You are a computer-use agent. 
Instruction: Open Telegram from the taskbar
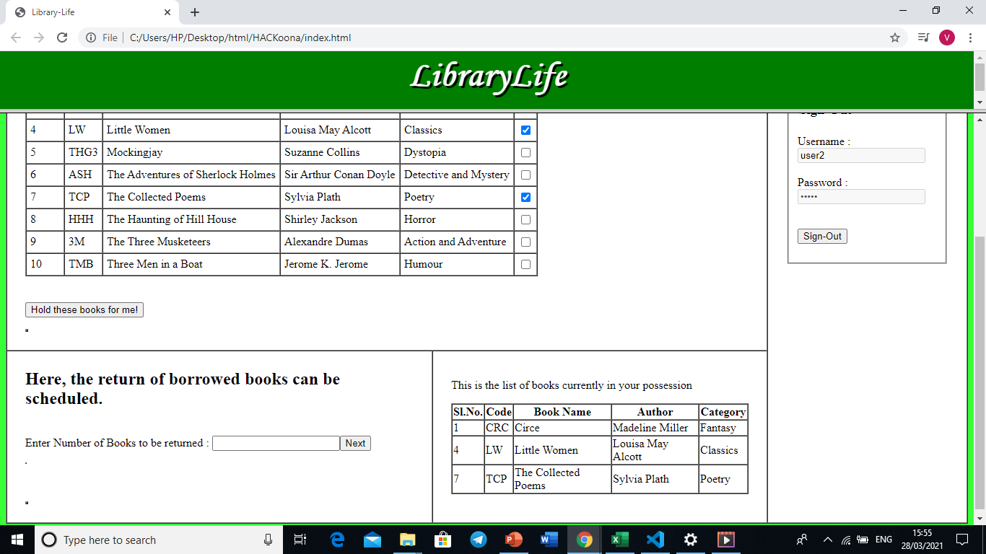(478, 540)
